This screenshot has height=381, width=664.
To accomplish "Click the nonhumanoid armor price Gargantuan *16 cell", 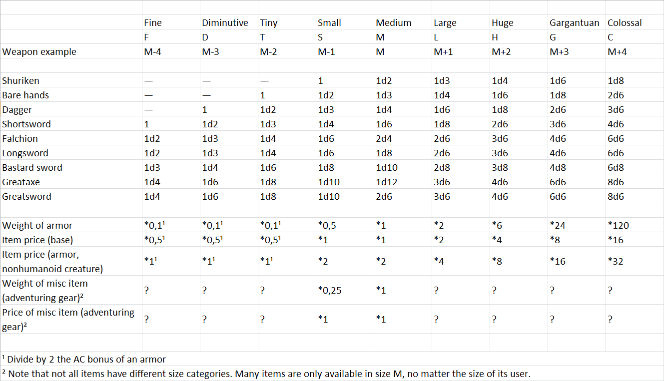I will point(558,261).
